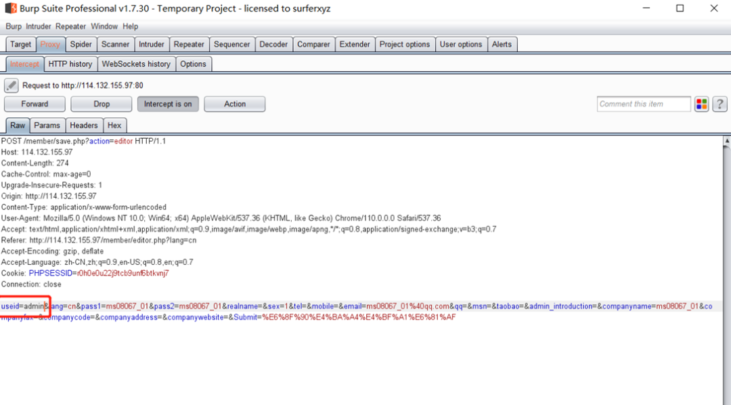This screenshot has width=731, height=405.
Task: Click the pass1=ms08067_01 parameter
Action: [x=114, y=306]
